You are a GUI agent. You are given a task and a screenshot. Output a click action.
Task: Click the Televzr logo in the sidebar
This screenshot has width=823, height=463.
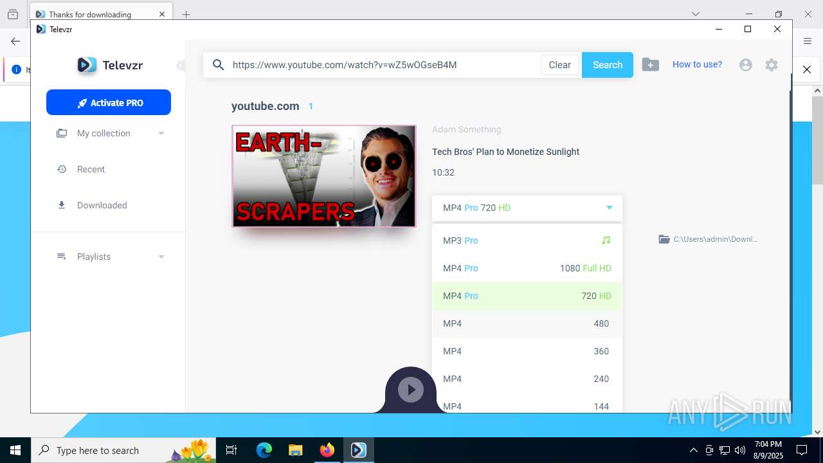[x=110, y=65]
